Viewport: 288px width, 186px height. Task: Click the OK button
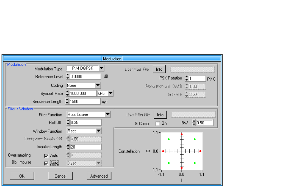22,176
